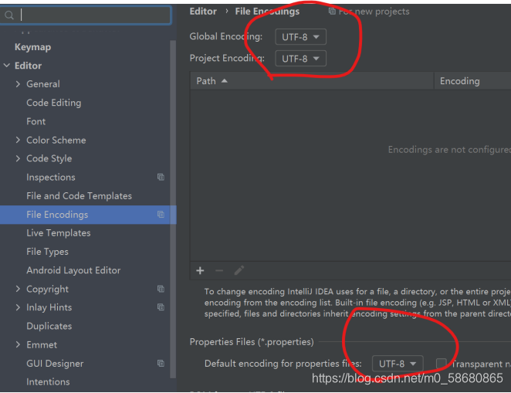Click the Editor breadcrumb label
511x393 pixels.
pos(203,12)
